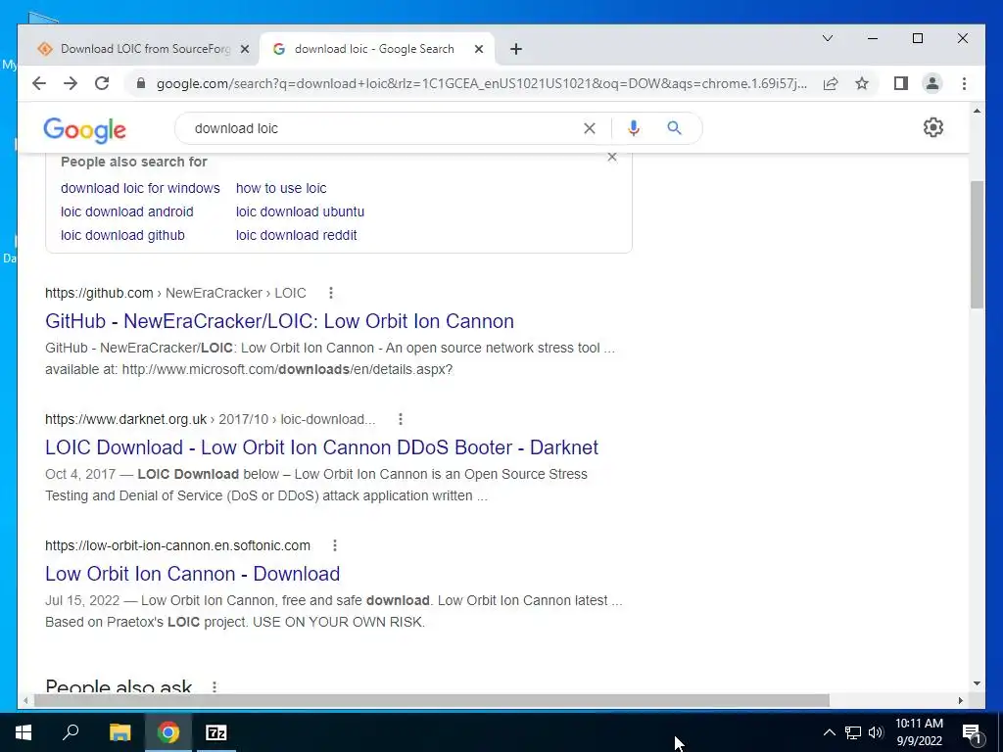Open the Windows Start menu
This screenshot has height=752, width=1003.
point(24,732)
